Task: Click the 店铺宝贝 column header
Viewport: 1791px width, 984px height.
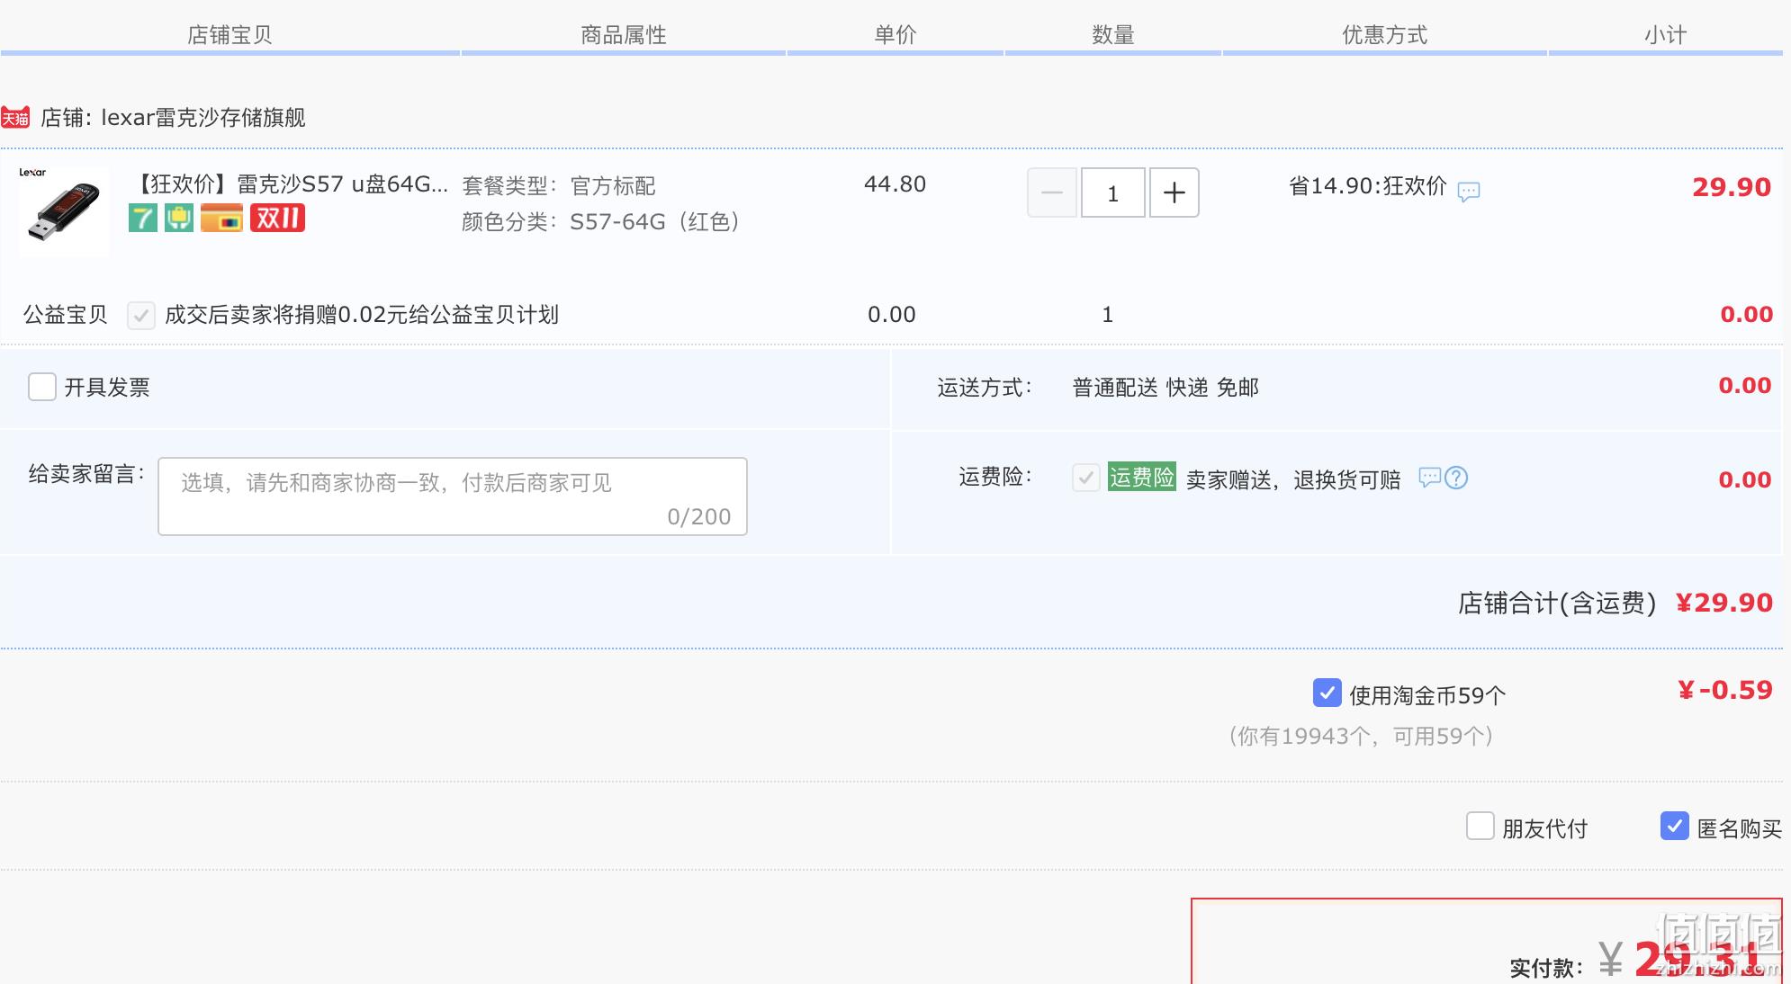Action: 229,35
